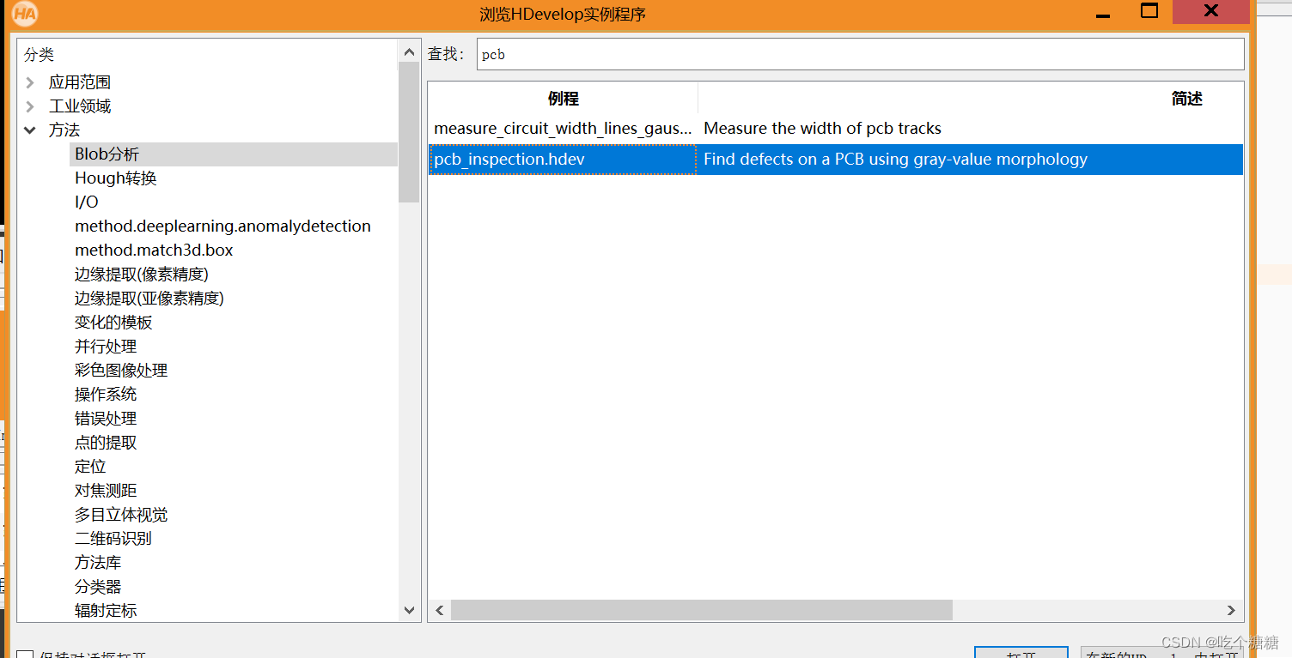Maximize the 浏览HDevelop实例程序 window

coord(1149,11)
